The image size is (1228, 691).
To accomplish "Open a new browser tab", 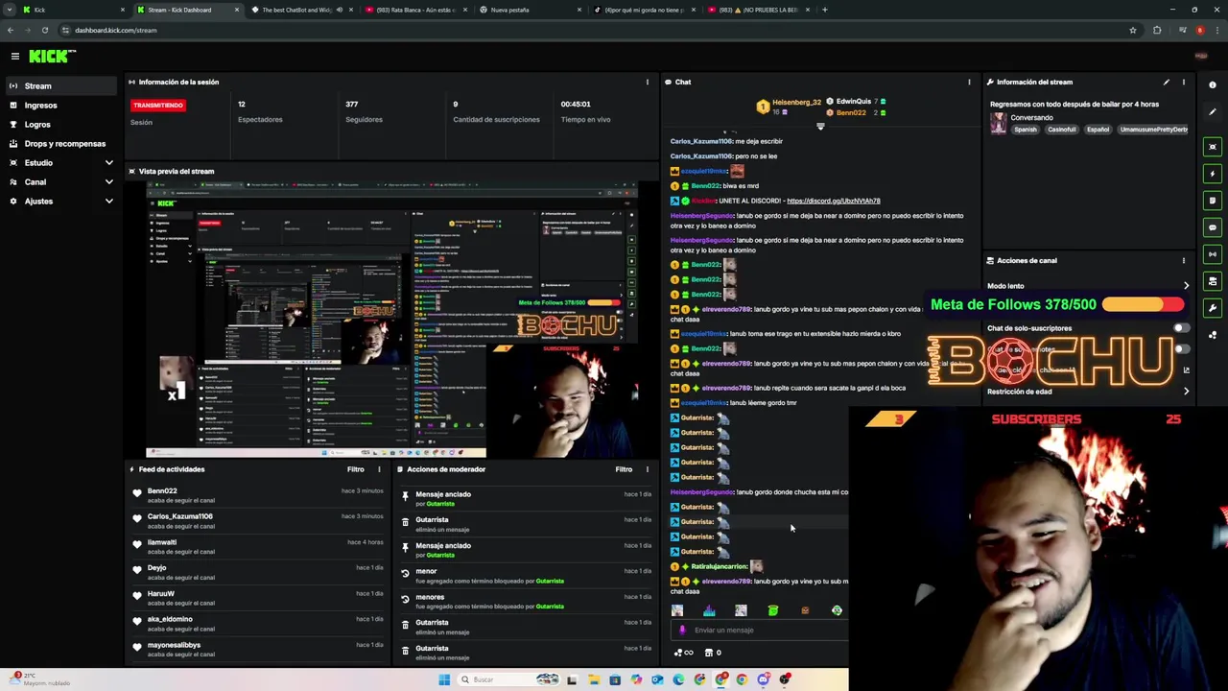I will tap(824, 10).
